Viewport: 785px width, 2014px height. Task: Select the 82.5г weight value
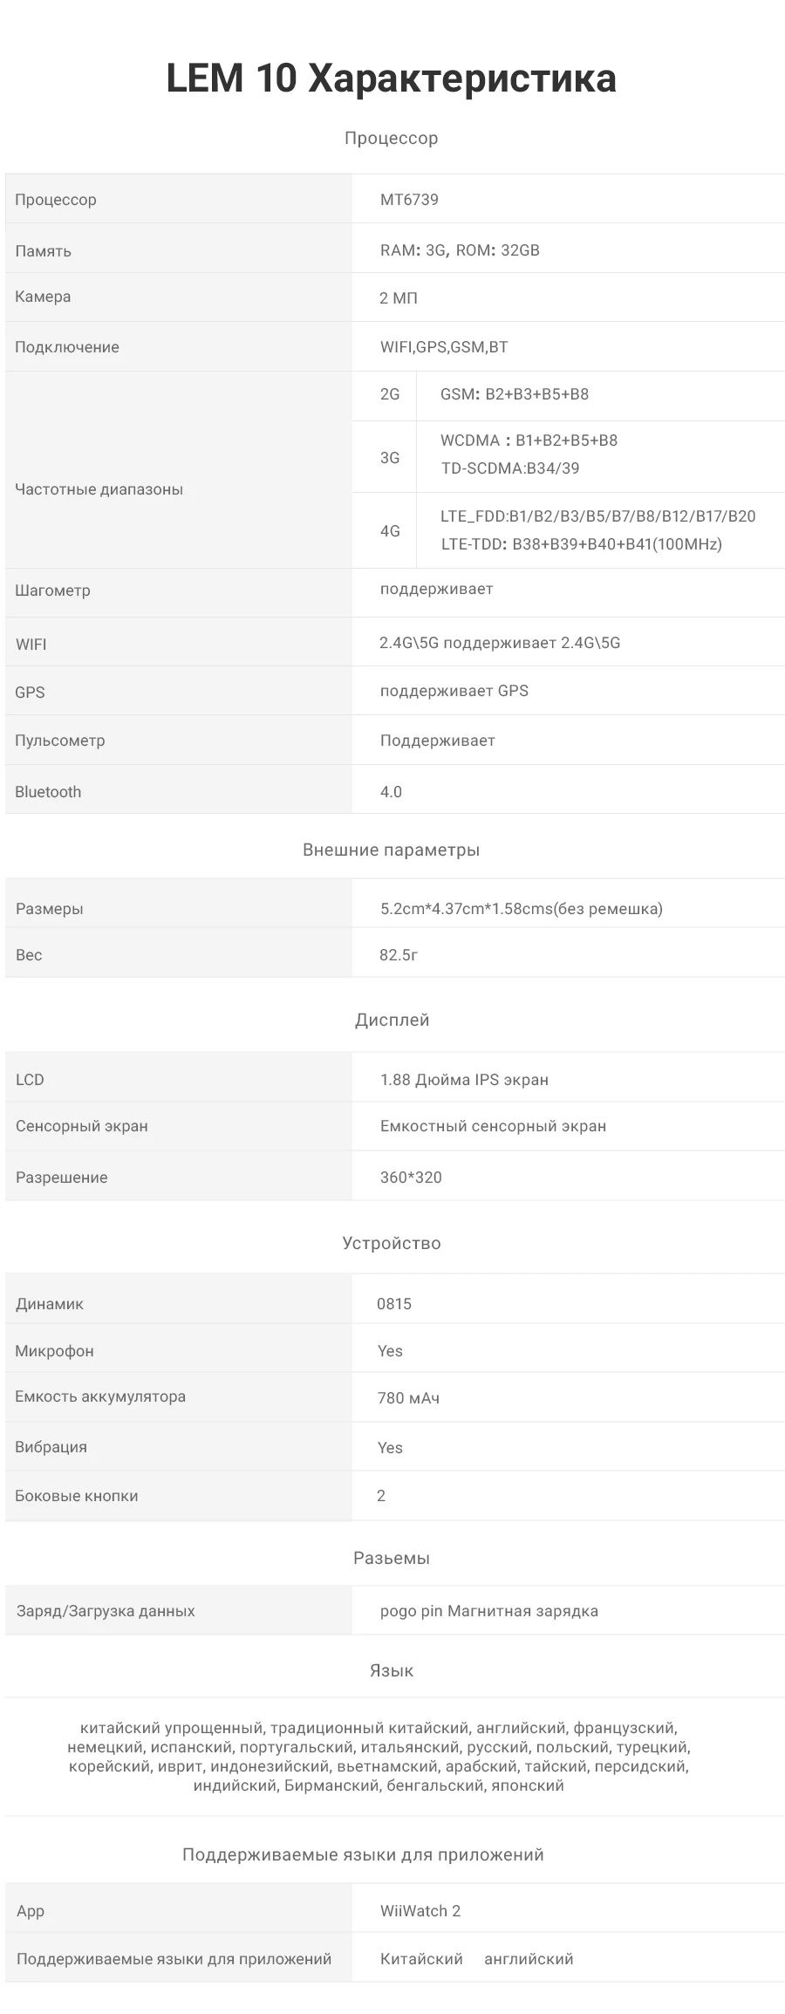coord(399,955)
